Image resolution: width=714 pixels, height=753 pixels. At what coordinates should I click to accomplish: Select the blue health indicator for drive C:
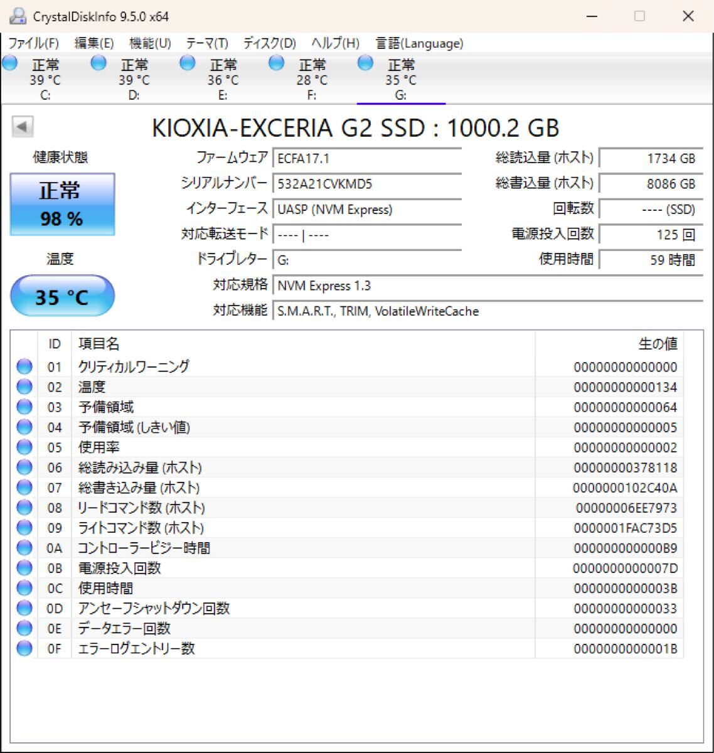click(x=9, y=62)
